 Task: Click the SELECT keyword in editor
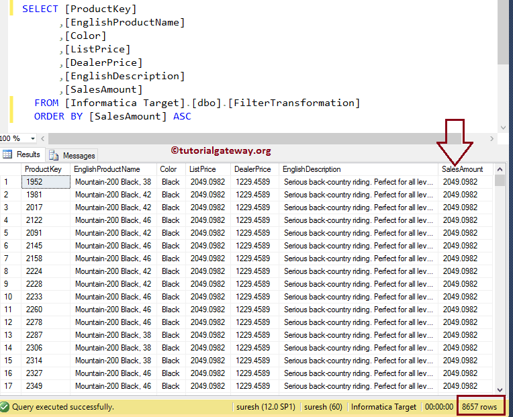pyautogui.click(x=40, y=9)
